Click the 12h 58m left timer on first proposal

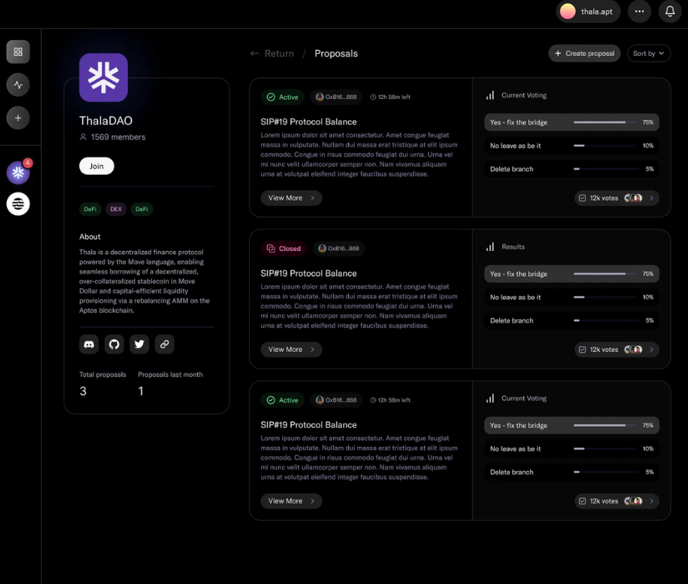pyautogui.click(x=390, y=97)
